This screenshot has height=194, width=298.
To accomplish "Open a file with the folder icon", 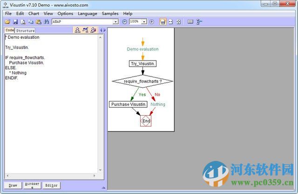I will [x=7, y=22].
